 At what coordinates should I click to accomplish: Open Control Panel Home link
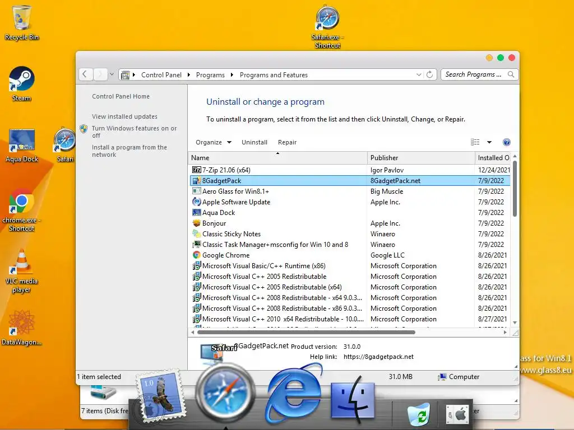click(x=121, y=96)
